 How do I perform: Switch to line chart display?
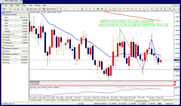pyautogui.click(x=165, y=9)
